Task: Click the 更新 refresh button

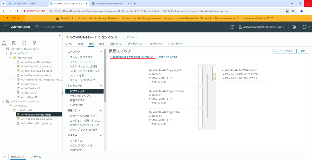Action: pos(303,51)
